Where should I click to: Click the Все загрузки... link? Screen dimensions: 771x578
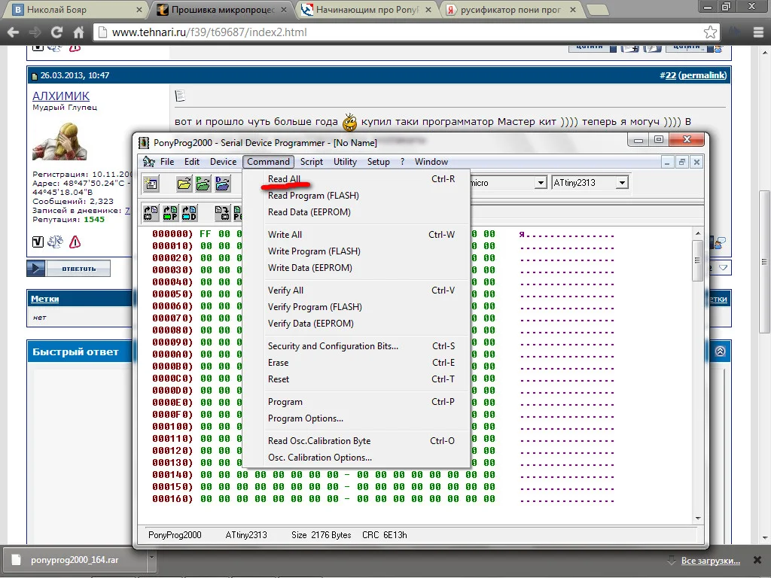711,560
